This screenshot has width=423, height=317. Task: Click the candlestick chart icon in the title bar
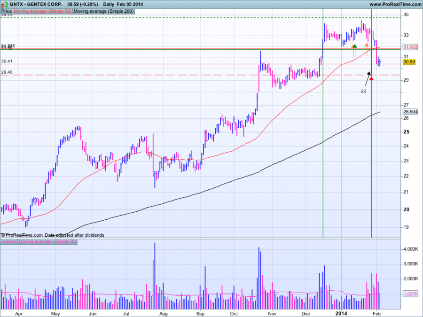[5, 4]
